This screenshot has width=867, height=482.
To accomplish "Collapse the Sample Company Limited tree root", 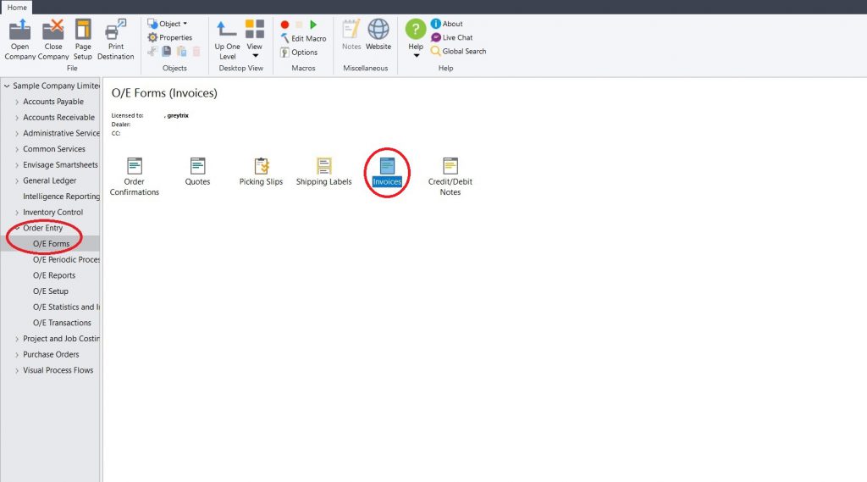I will point(7,86).
